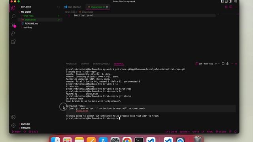Switch to the Get Started tab
The width and height of the screenshot is (253, 142).
[72, 7]
